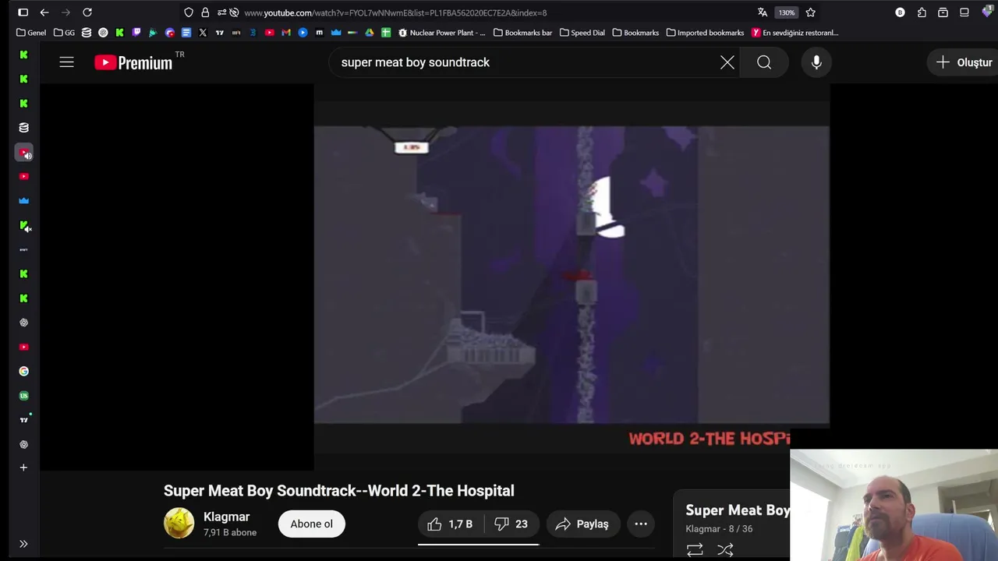Open the Genel bookmarks folder
Screen dimensions: 998x561
pos(31,33)
